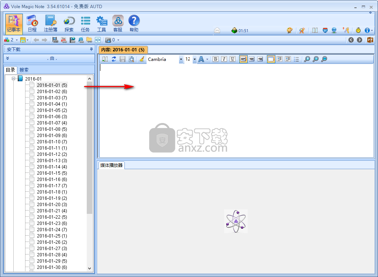This screenshot has height=277, width=378.
Task: Click the print preview editor icon
Action: click(x=131, y=59)
